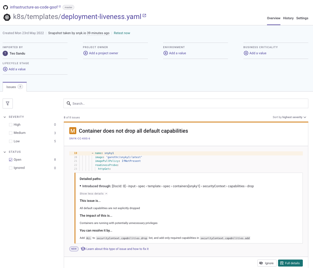Click the GitHub logo icon
Screen dimensions: 313x268
[5, 7]
